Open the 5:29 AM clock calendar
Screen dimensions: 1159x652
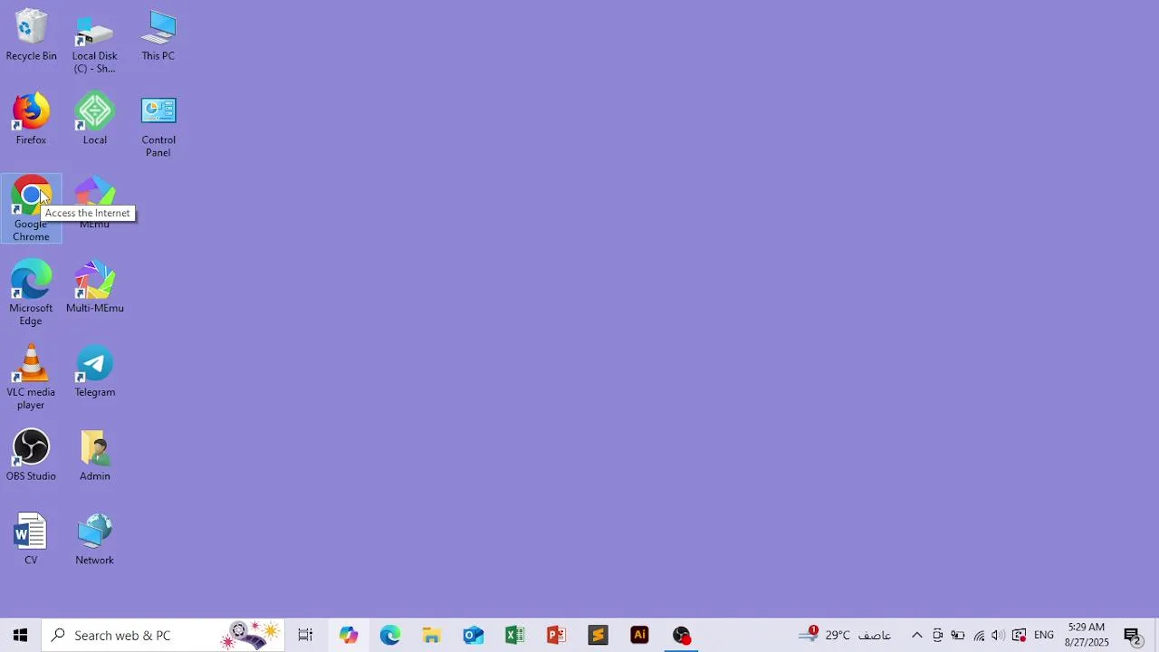tap(1087, 635)
